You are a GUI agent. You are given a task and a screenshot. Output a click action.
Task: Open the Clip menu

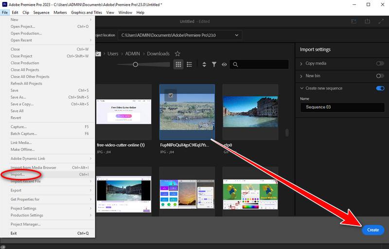pos(26,12)
